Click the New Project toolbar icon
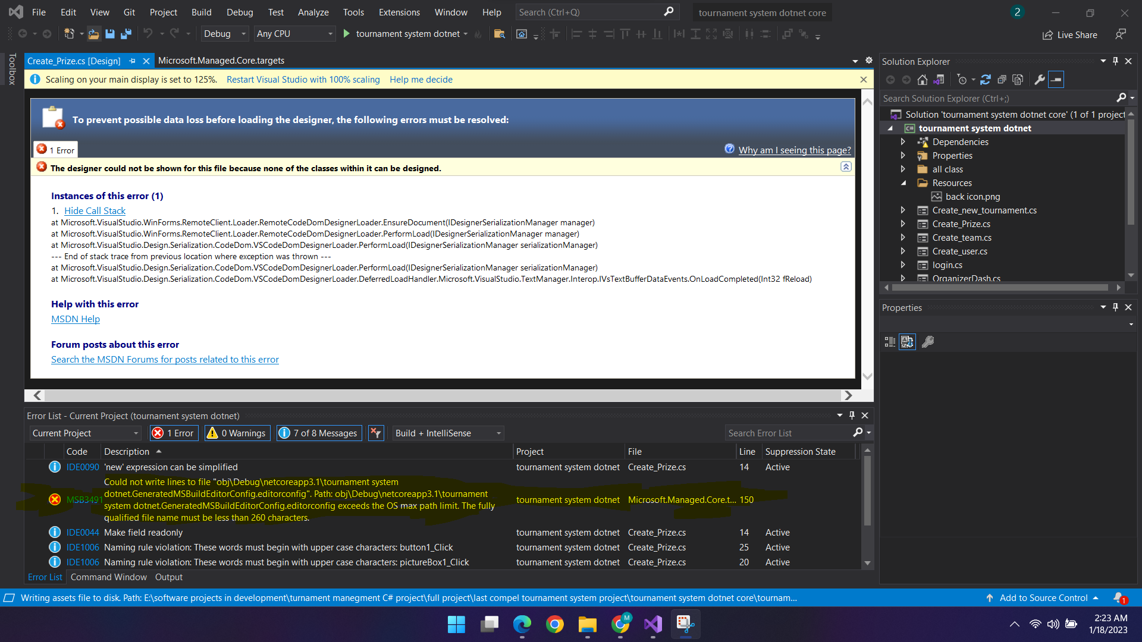This screenshot has width=1142, height=642. (70, 34)
